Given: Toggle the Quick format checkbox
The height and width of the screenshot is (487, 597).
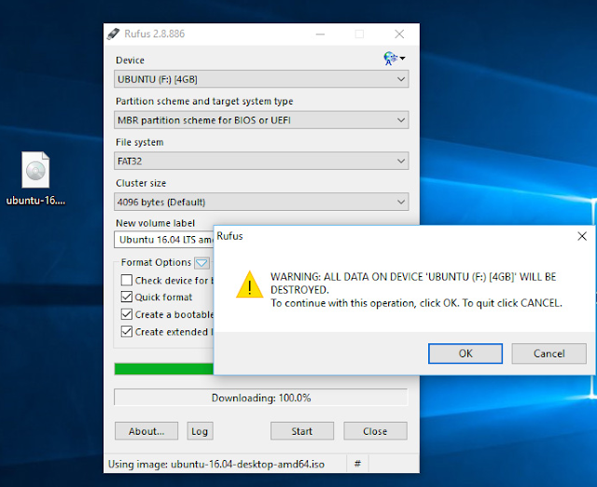Looking at the screenshot, I should click(x=127, y=297).
